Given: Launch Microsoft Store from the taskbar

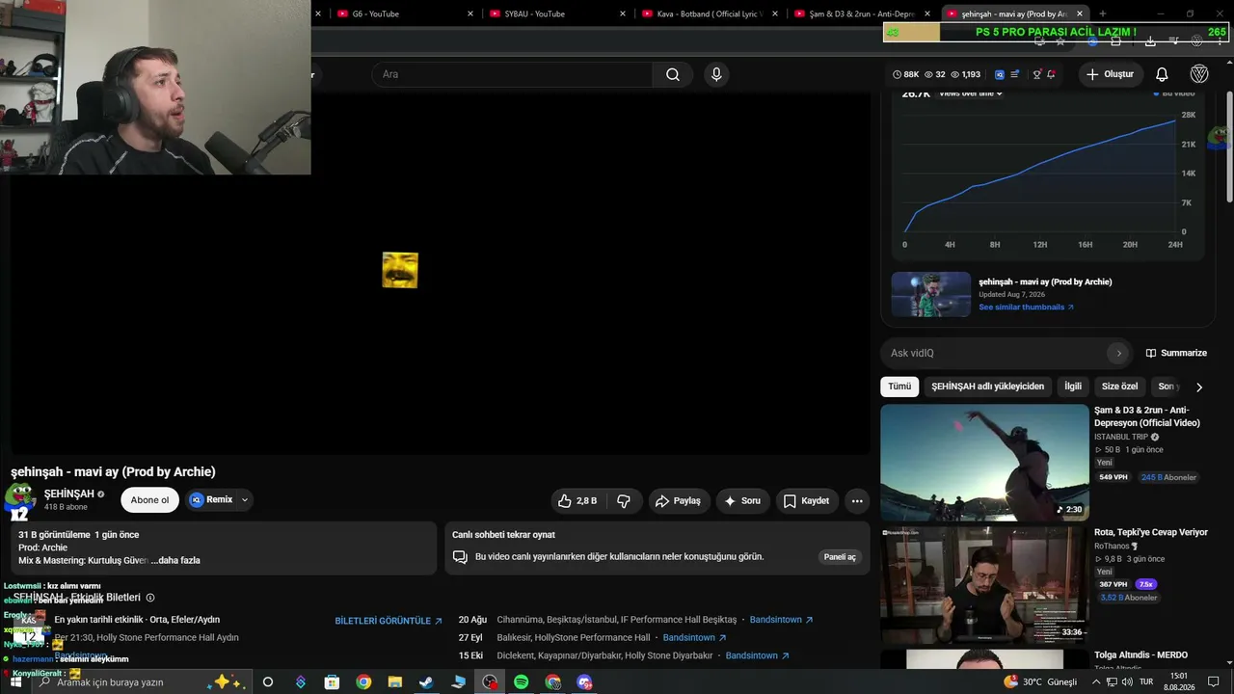Looking at the screenshot, I should point(332,682).
